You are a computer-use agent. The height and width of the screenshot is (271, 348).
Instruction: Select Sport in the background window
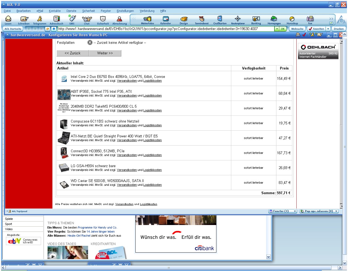8,224
